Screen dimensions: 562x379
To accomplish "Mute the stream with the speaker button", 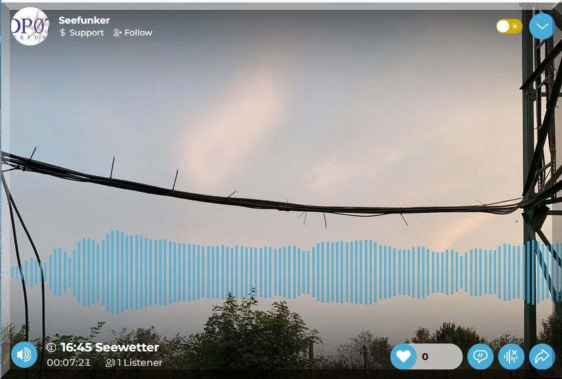I will (24, 355).
